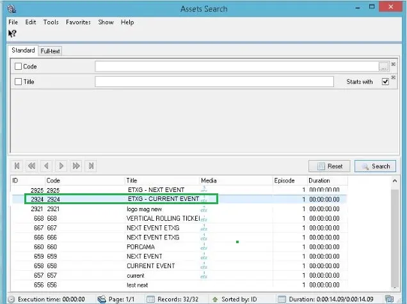Jump forward with the double-right arrow button
407x304 pixels.
click(76, 166)
